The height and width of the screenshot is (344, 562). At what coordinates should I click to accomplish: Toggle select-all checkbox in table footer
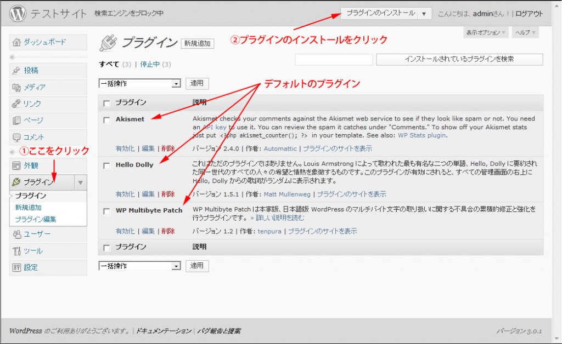(x=106, y=248)
